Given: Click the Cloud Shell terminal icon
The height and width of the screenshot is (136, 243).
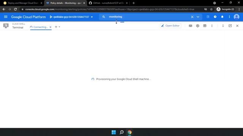Looking at the screenshot, I should 6,26.
